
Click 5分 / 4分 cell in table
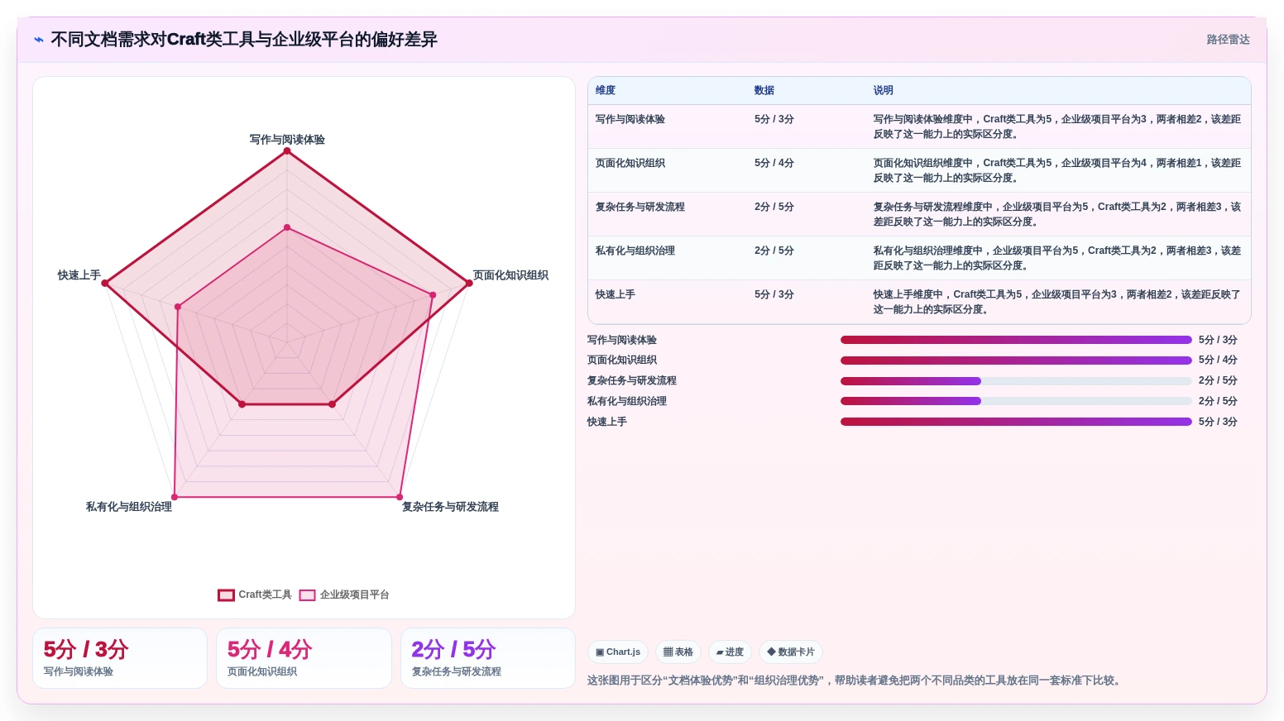774,164
